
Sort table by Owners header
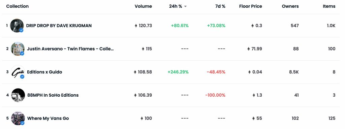290,6
